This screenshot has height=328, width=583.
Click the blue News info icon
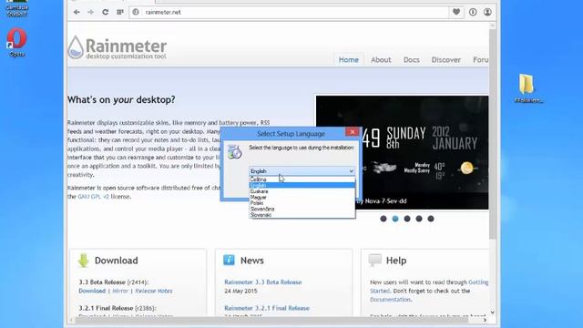point(229,260)
